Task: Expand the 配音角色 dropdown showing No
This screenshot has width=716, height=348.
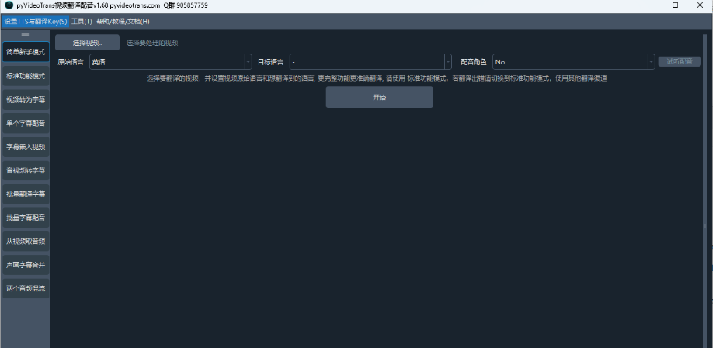Action: (x=574, y=61)
